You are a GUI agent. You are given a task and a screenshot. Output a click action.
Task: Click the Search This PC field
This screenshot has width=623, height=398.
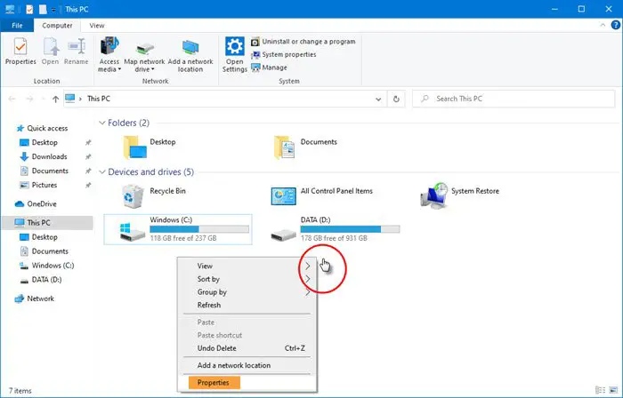point(514,99)
